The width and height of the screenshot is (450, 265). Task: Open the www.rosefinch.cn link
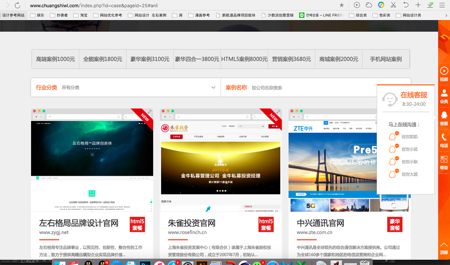187,232
